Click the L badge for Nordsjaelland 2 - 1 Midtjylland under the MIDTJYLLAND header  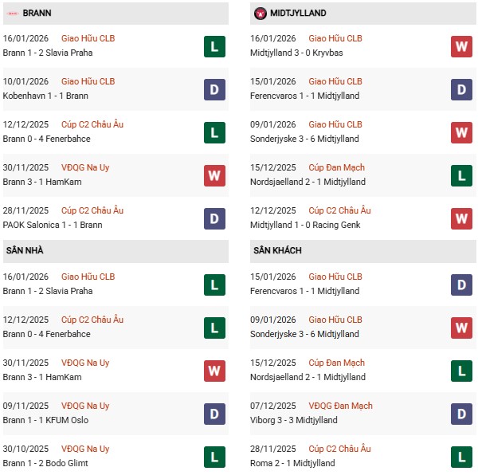(462, 175)
